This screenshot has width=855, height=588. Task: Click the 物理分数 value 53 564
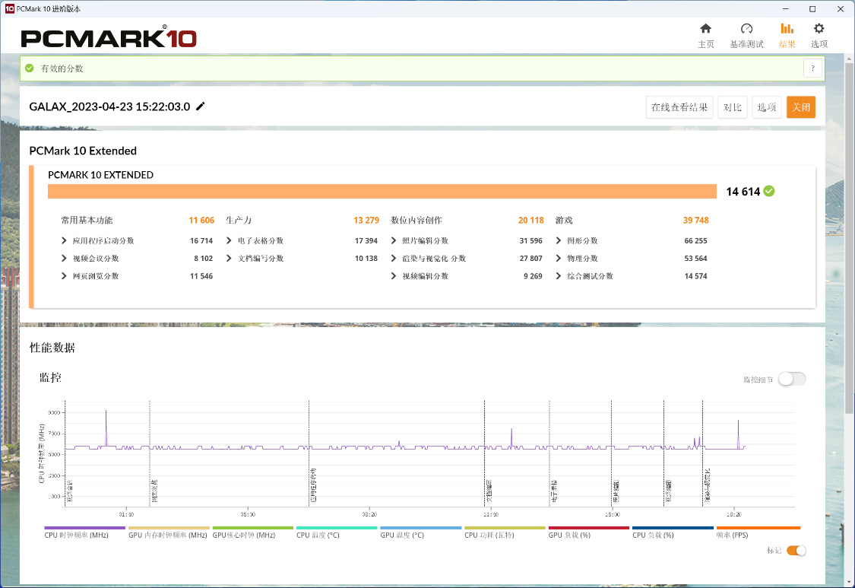tap(695, 258)
